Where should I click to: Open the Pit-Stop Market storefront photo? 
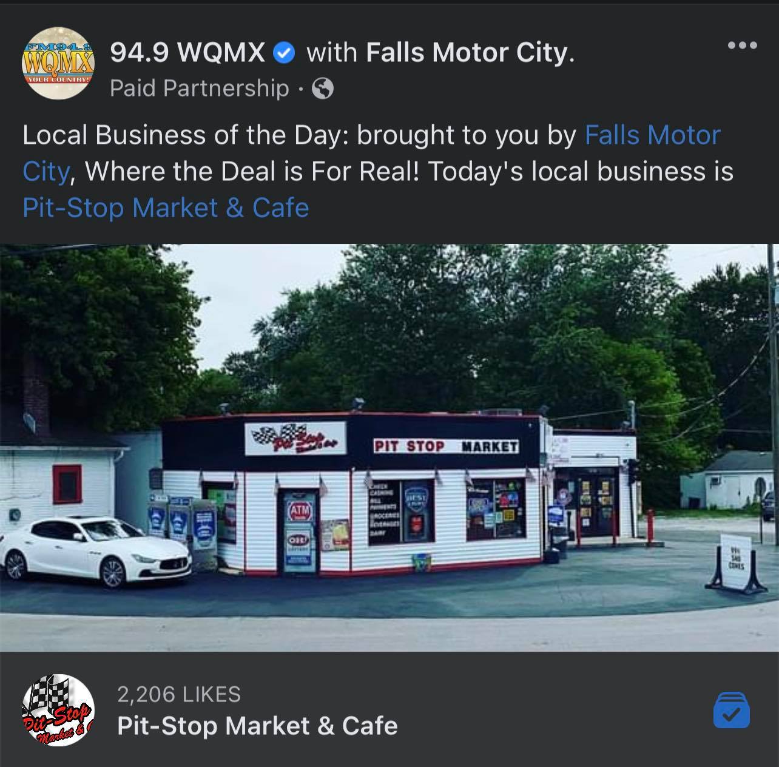tap(389, 447)
